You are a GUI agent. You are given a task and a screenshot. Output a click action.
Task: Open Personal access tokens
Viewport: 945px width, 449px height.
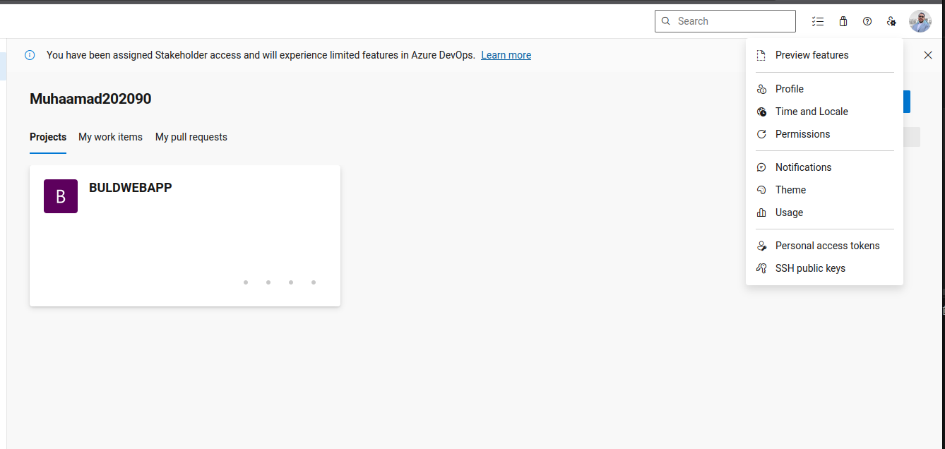coord(827,246)
